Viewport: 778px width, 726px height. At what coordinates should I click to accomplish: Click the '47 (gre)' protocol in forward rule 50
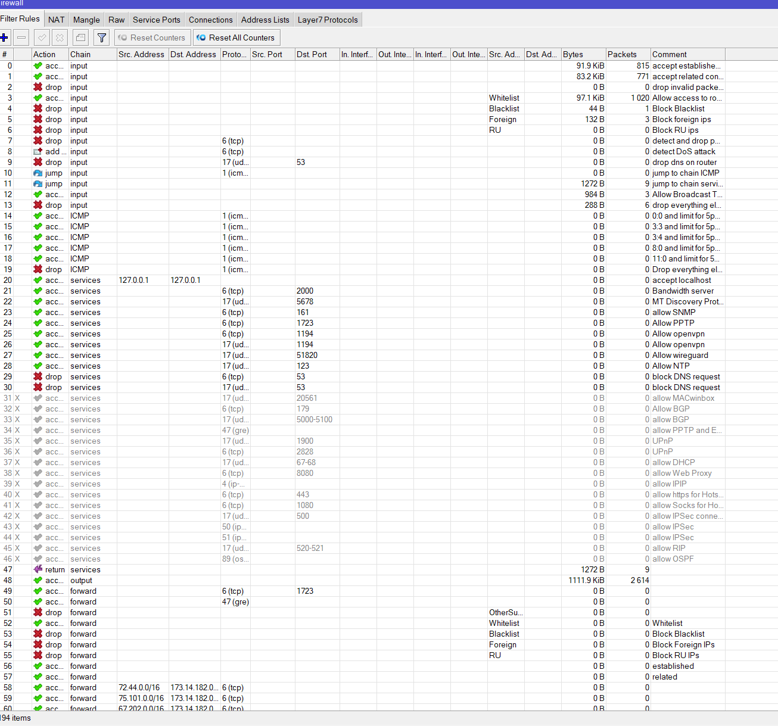[235, 602]
